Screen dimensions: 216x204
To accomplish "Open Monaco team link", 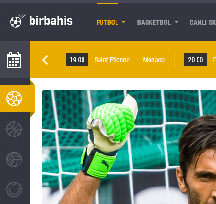I will pos(154,60).
